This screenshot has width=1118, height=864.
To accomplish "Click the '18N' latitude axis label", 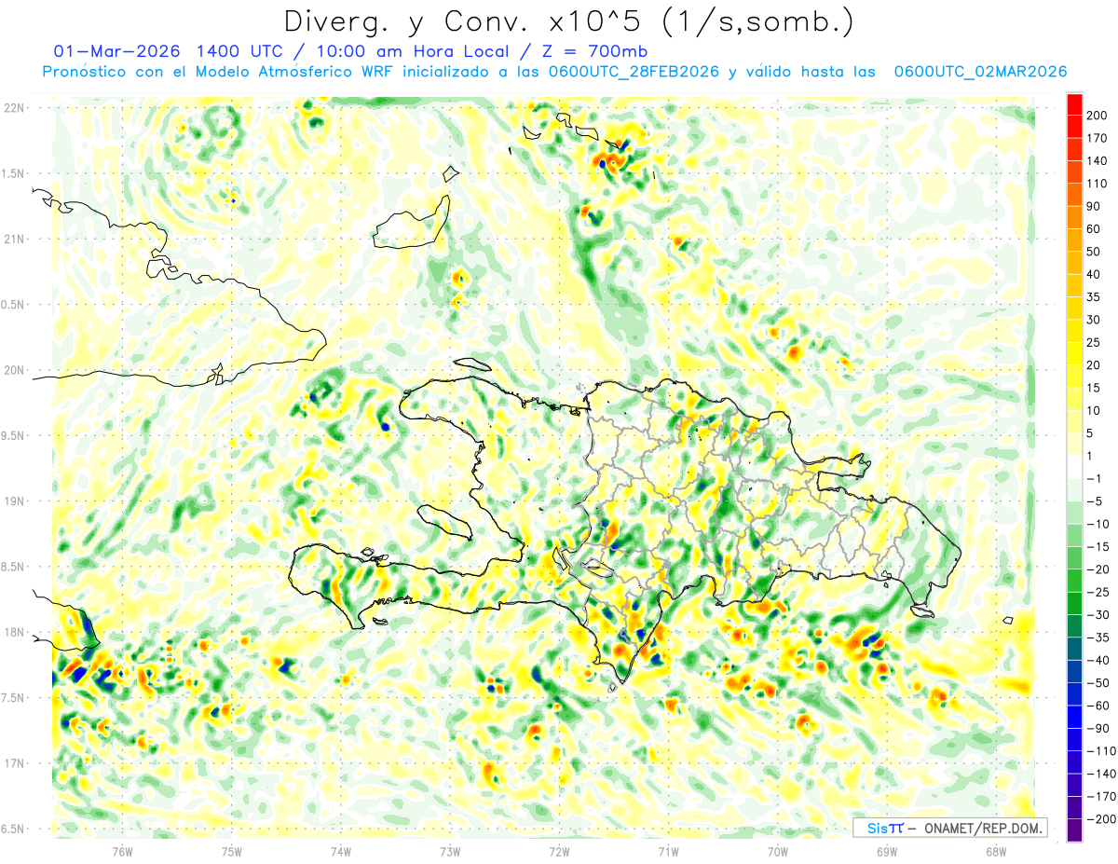I will click(x=14, y=632).
